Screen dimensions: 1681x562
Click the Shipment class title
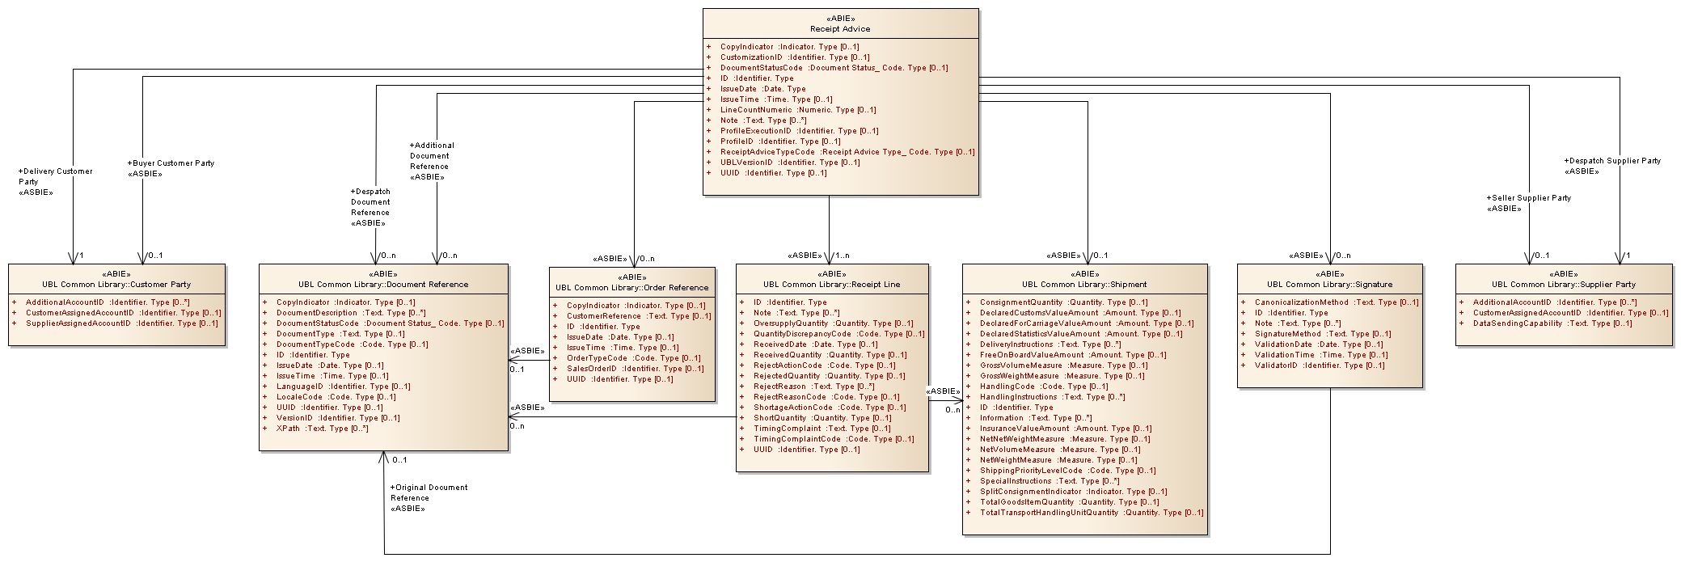pyautogui.click(x=1084, y=285)
